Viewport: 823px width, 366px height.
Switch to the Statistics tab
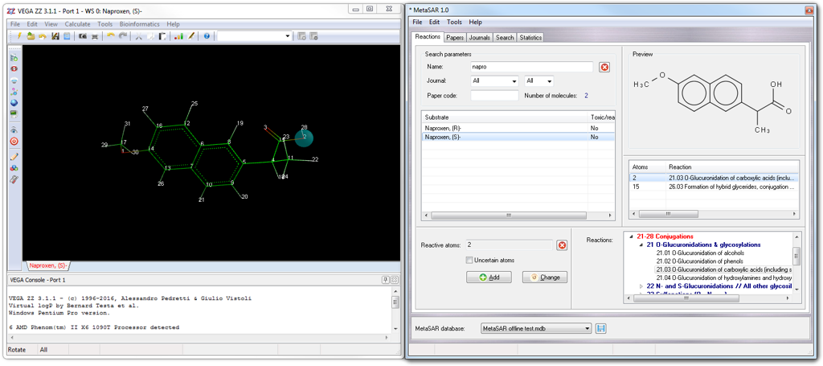click(x=530, y=37)
